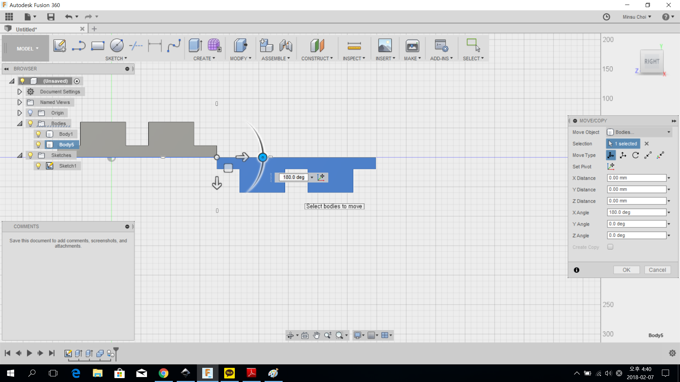Choose Free Move move type
Viewport: 680px width, 382px height.
(611, 155)
